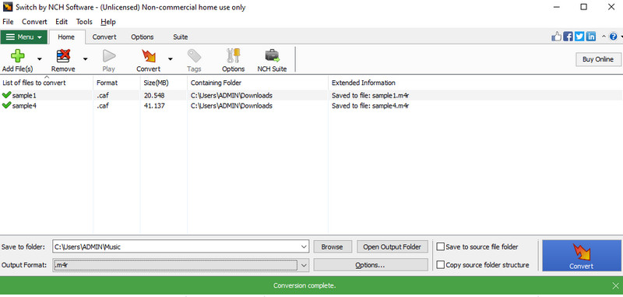Click size value 41.137

[154, 106]
